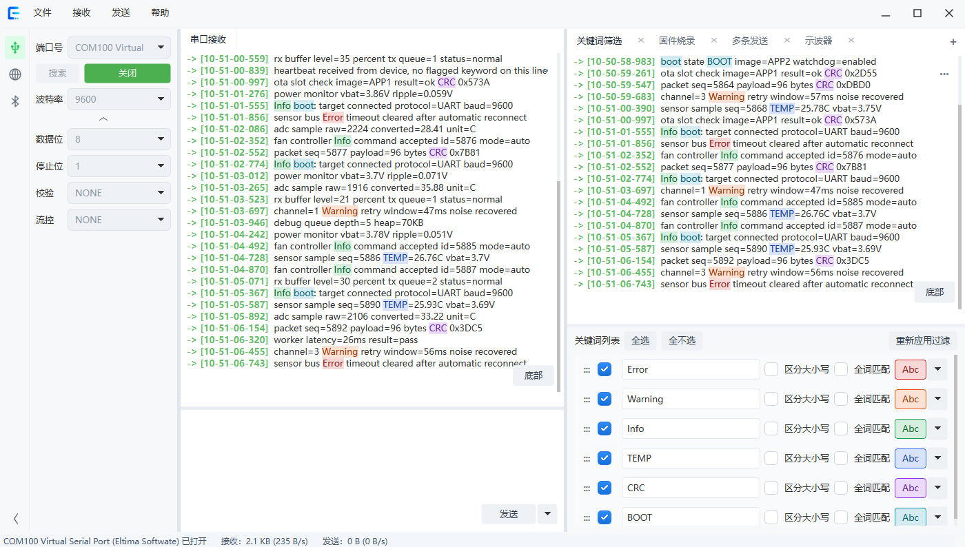Click the 发送 send button
The height and width of the screenshot is (547, 965).
pyautogui.click(x=509, y=514)
